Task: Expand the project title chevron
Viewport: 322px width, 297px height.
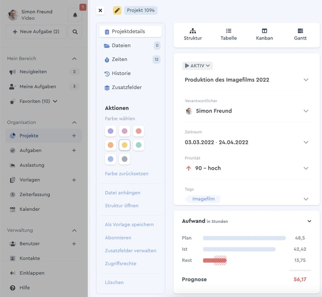Action: coord(306,80)
